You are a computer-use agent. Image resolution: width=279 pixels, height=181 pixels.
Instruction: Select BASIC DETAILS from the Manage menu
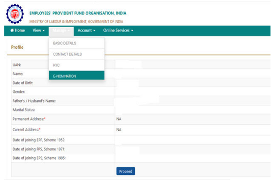pos(65,43)
